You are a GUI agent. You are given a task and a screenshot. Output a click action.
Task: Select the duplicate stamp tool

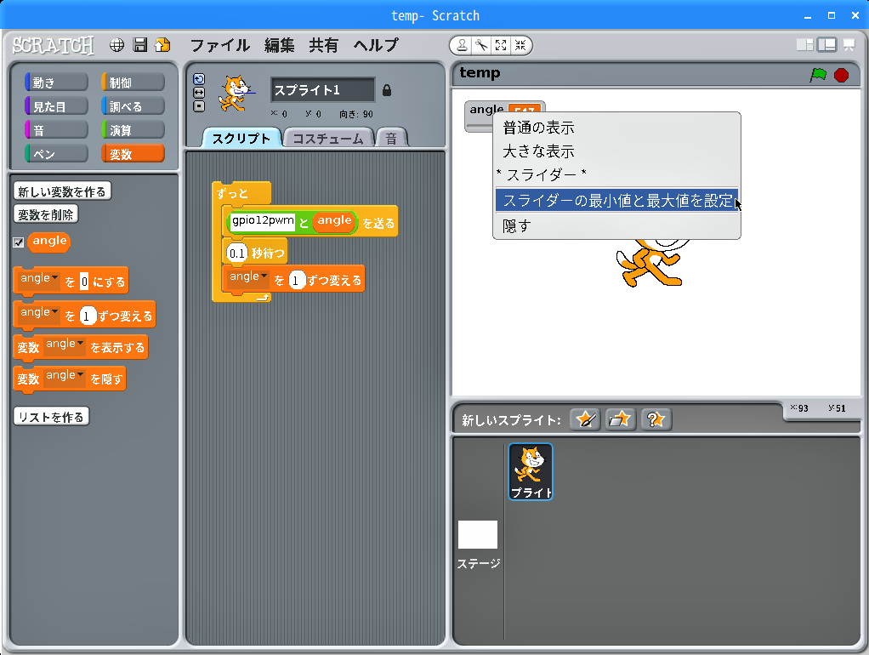tap(462, 45)
